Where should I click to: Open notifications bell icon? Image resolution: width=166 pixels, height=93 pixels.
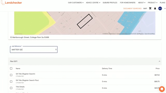[155, 9]
